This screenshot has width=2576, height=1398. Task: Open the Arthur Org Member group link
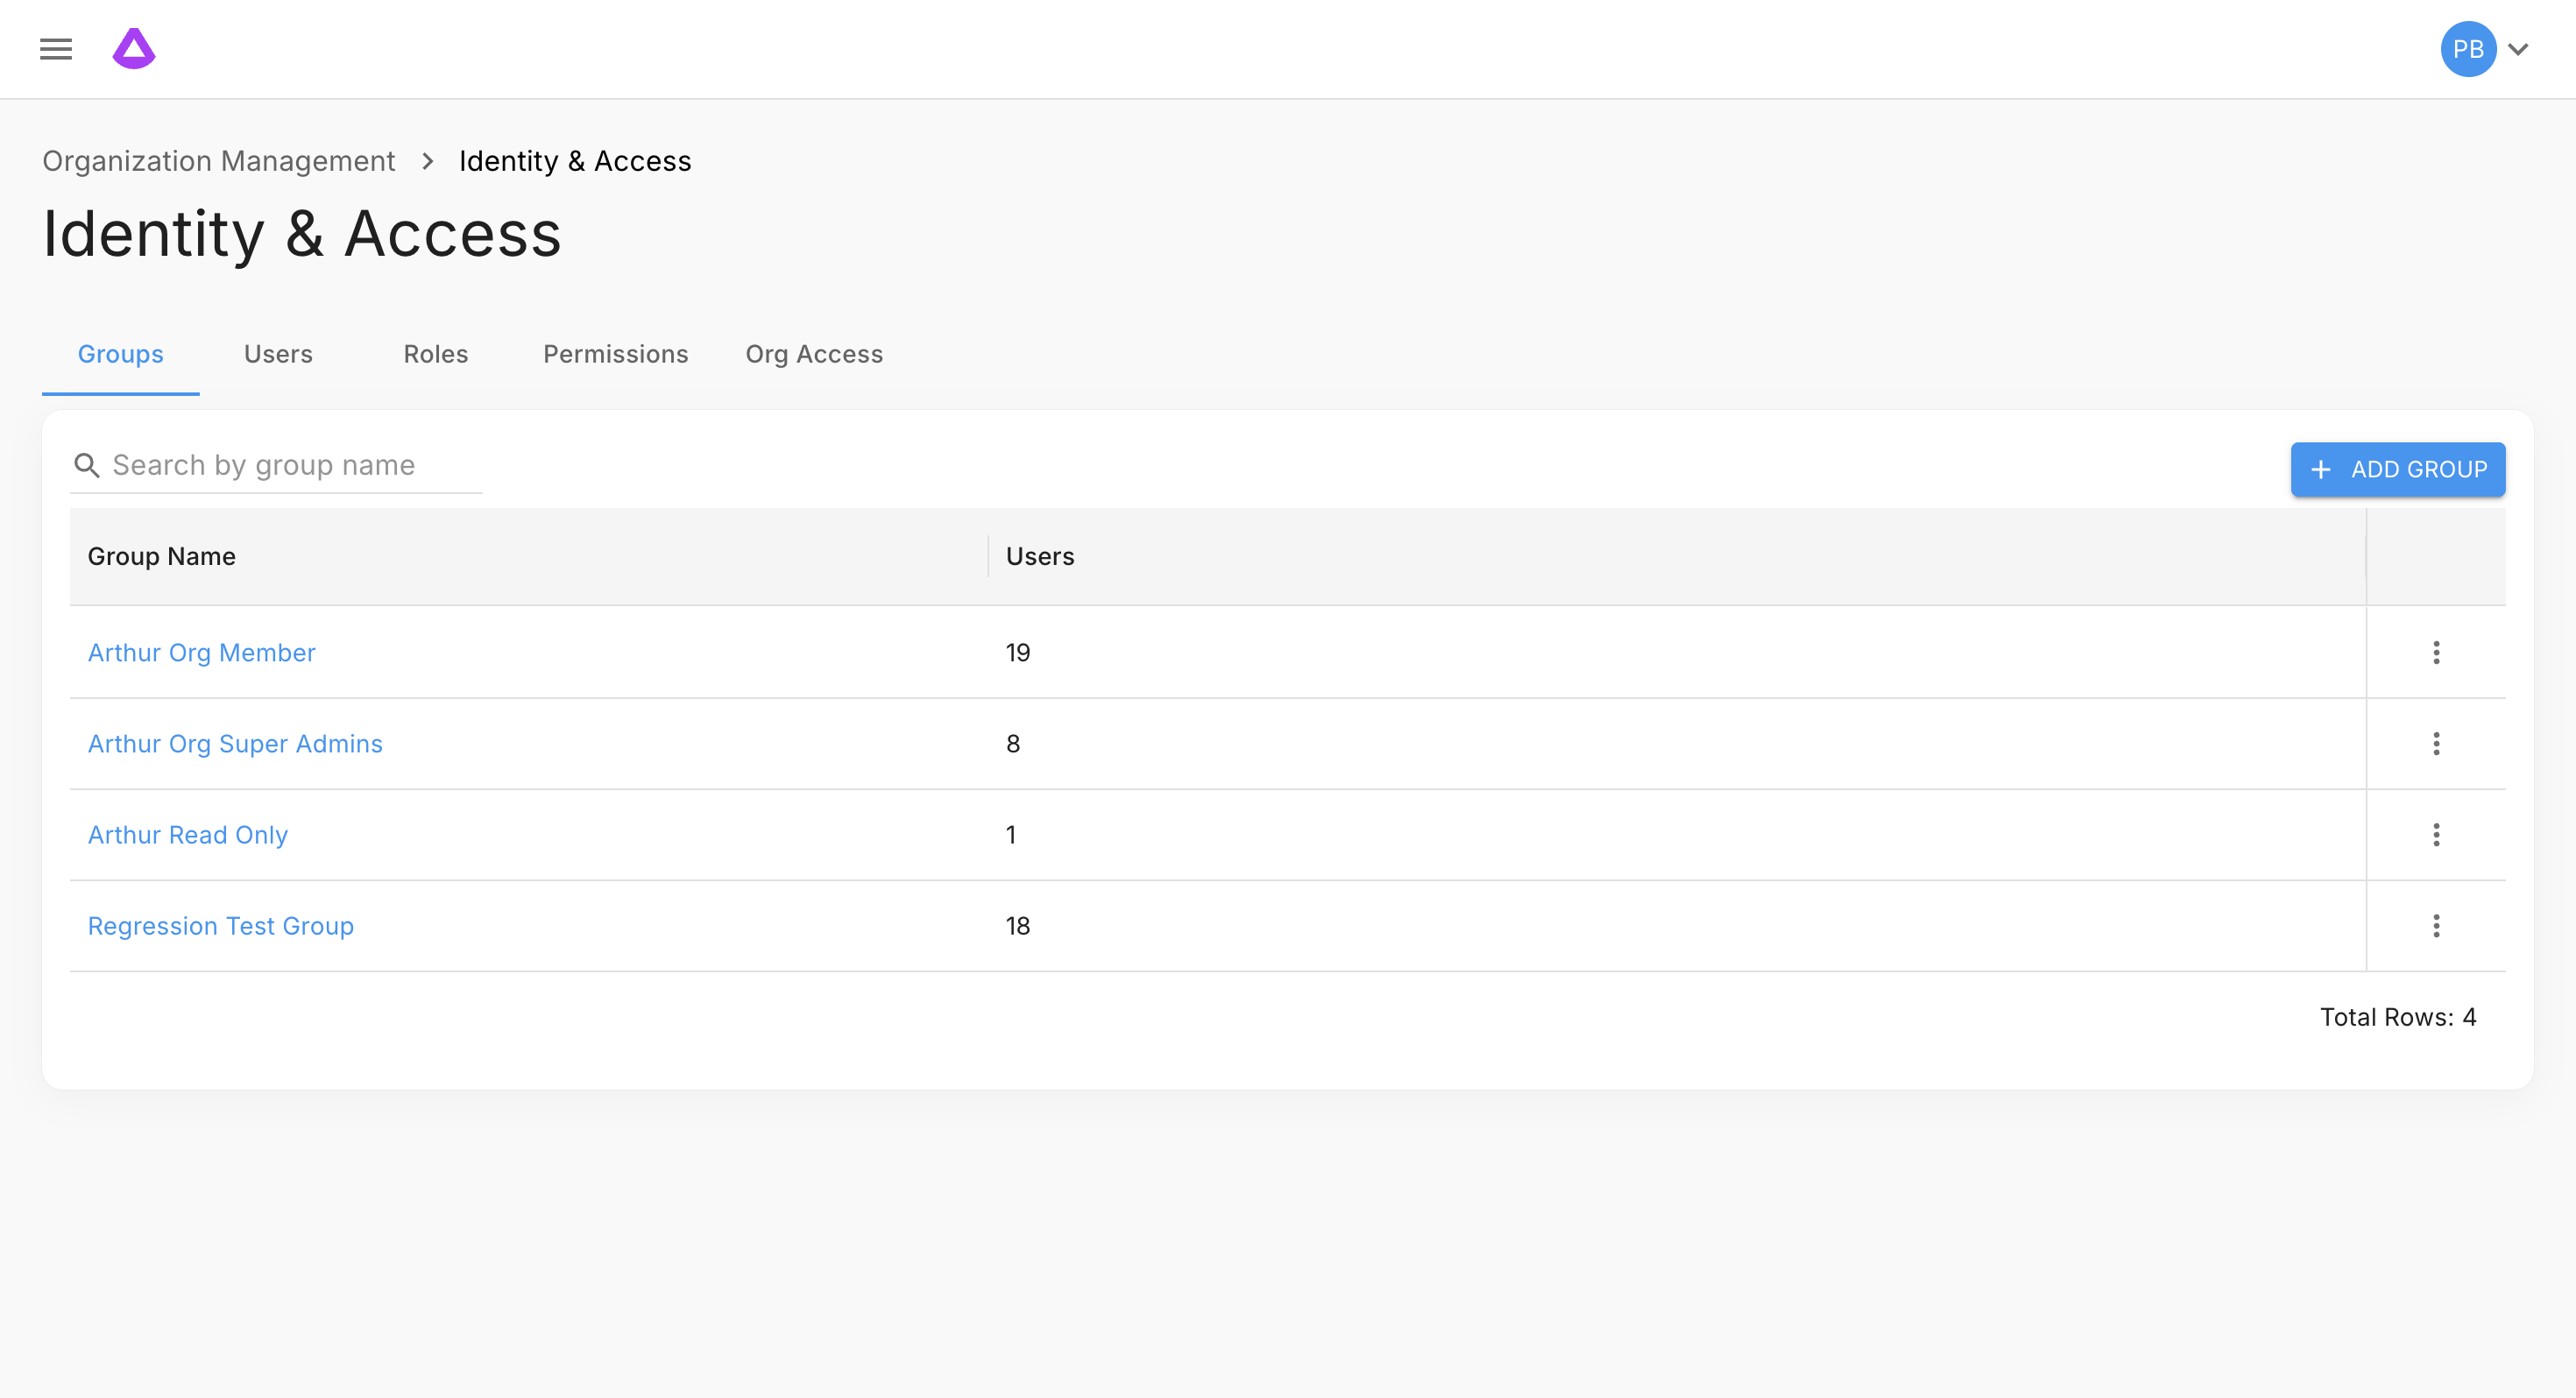coord(201,652)
